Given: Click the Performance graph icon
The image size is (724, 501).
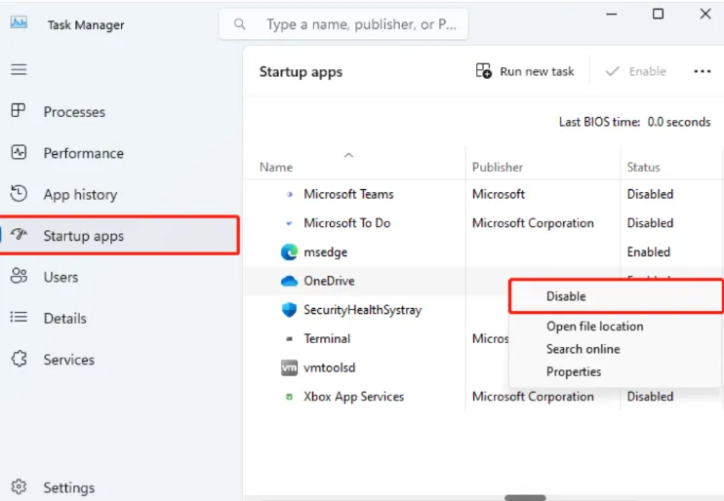Looking at the screenshot, I should [x=19, y=152].
